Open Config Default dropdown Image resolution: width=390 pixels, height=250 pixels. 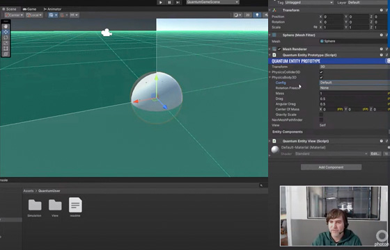pyautogui.click(x=354, y=83)
